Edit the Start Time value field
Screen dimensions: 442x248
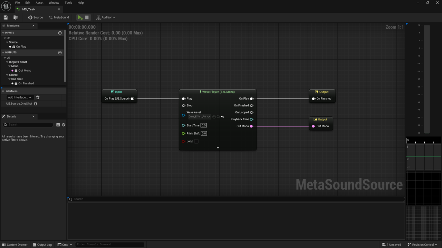tap(204, 125)
